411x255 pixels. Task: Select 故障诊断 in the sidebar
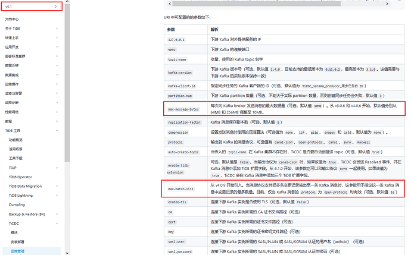tap(12, 102)
